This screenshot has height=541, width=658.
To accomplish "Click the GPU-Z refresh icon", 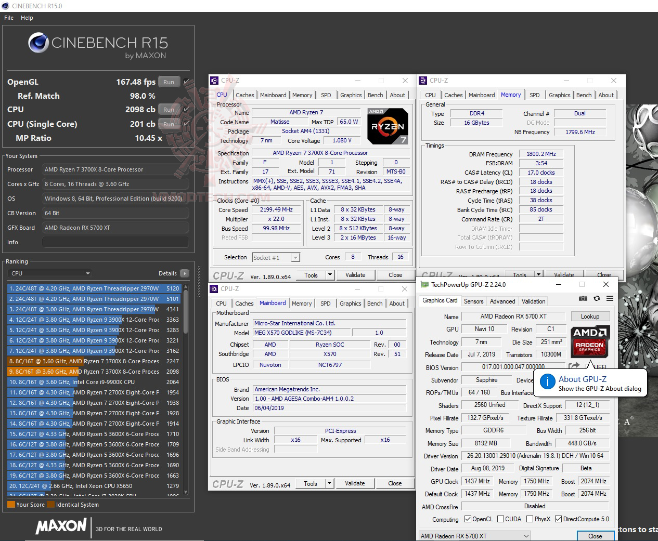I will 597,298.
